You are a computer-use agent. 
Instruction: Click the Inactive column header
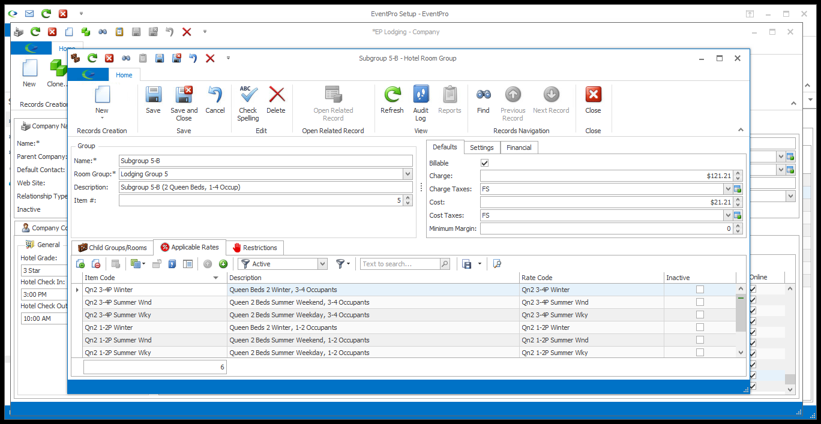700,278
